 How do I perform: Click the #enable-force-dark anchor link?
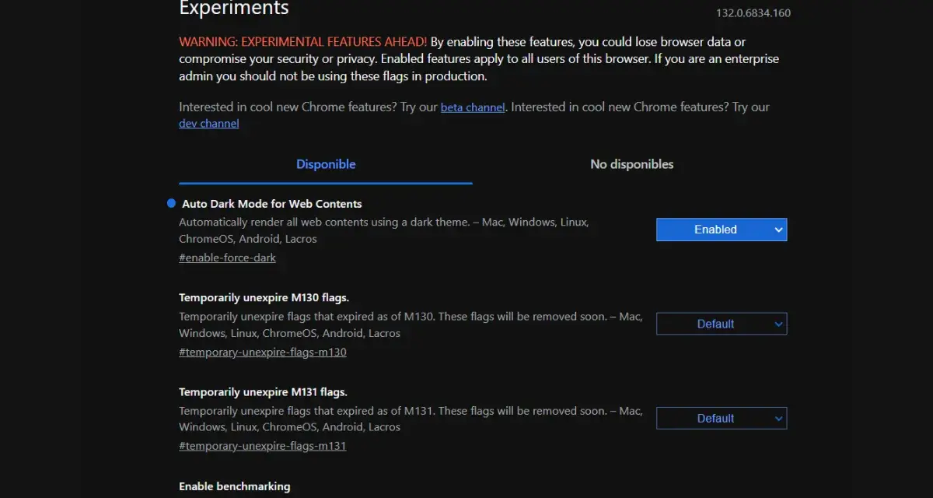tap(227, 258)
